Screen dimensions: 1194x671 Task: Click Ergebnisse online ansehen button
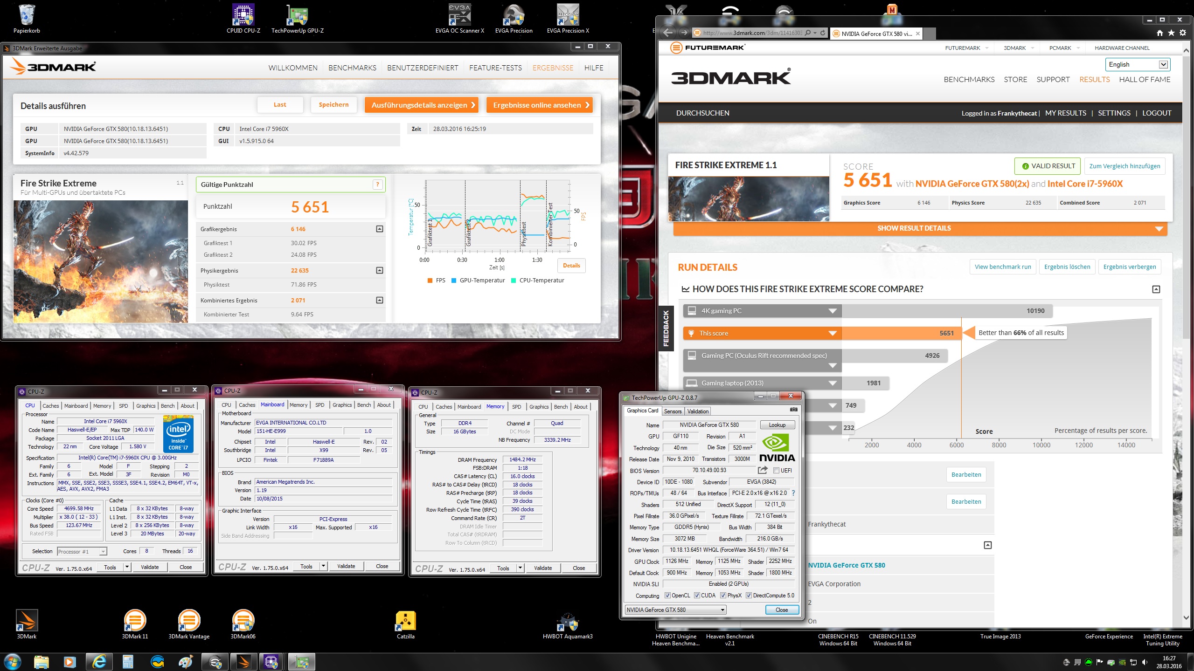pyautogui.click(x=540, y=105)
